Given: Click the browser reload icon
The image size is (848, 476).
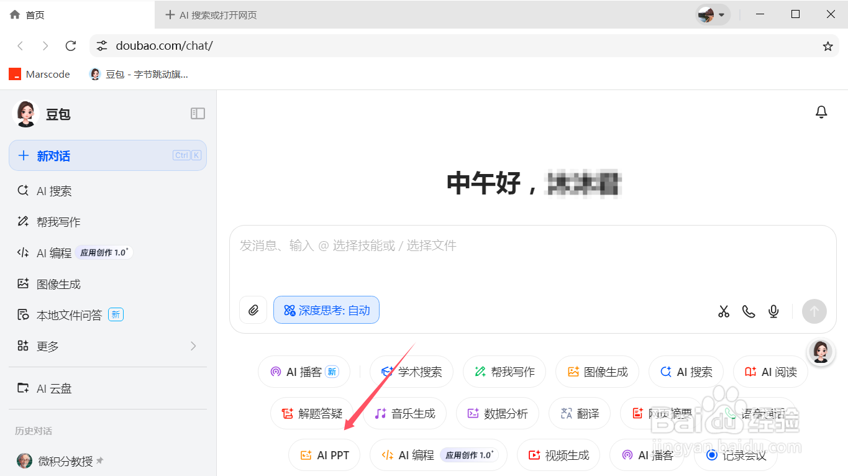Looking at the screenshot, I should pos(71,46).
